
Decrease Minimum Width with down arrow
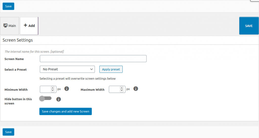pos(53,91)
